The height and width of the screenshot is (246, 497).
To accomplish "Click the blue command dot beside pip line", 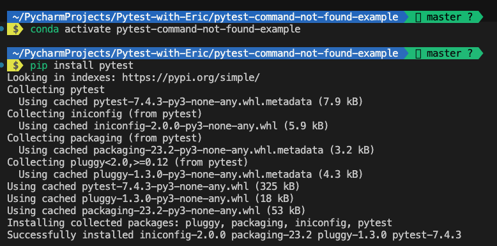I will pyautogui.click(x=2, y=66).
